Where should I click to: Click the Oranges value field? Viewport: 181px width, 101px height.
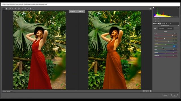coord(175,37)
